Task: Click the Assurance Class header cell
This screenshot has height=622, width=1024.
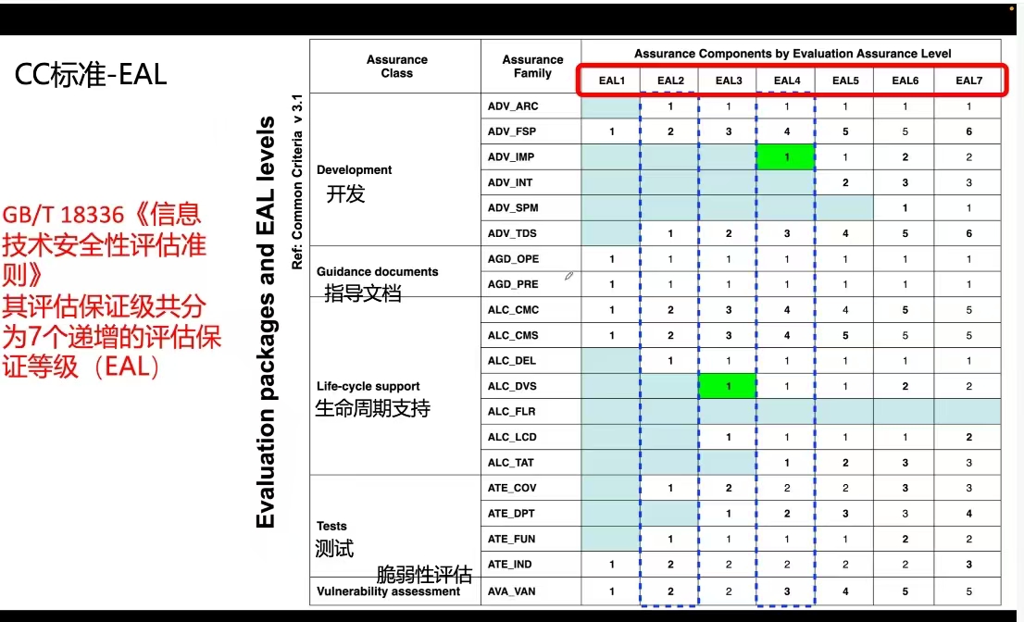Action: click(x=396, y=67)
